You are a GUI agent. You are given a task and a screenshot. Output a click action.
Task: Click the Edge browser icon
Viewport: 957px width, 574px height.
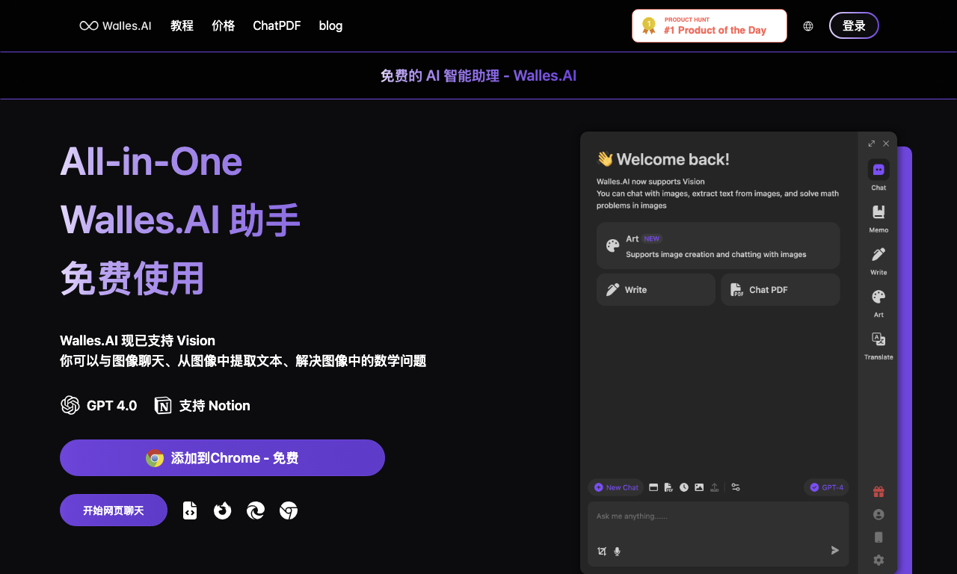click(x=256, y=510)
